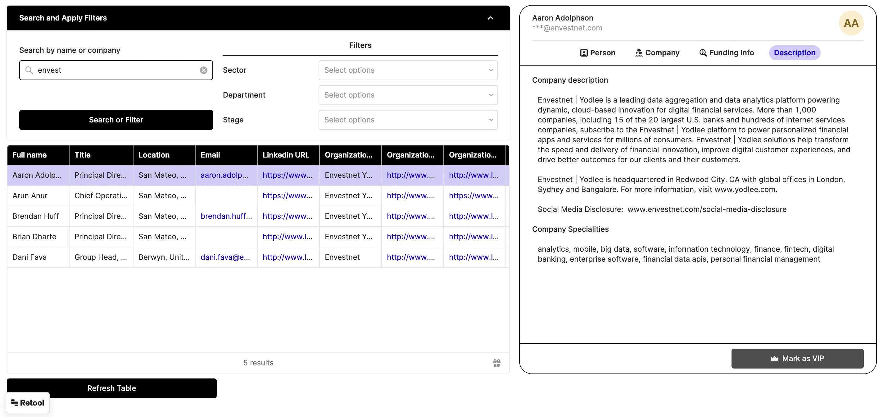Sort by the Location column header
Screen dimensions: 888x417
coord(164,155)
